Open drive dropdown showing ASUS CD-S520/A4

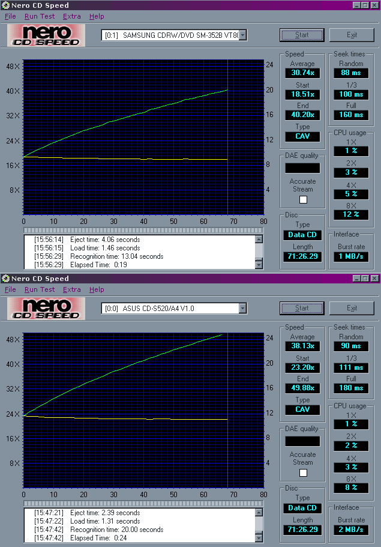(x=243, y=308)
